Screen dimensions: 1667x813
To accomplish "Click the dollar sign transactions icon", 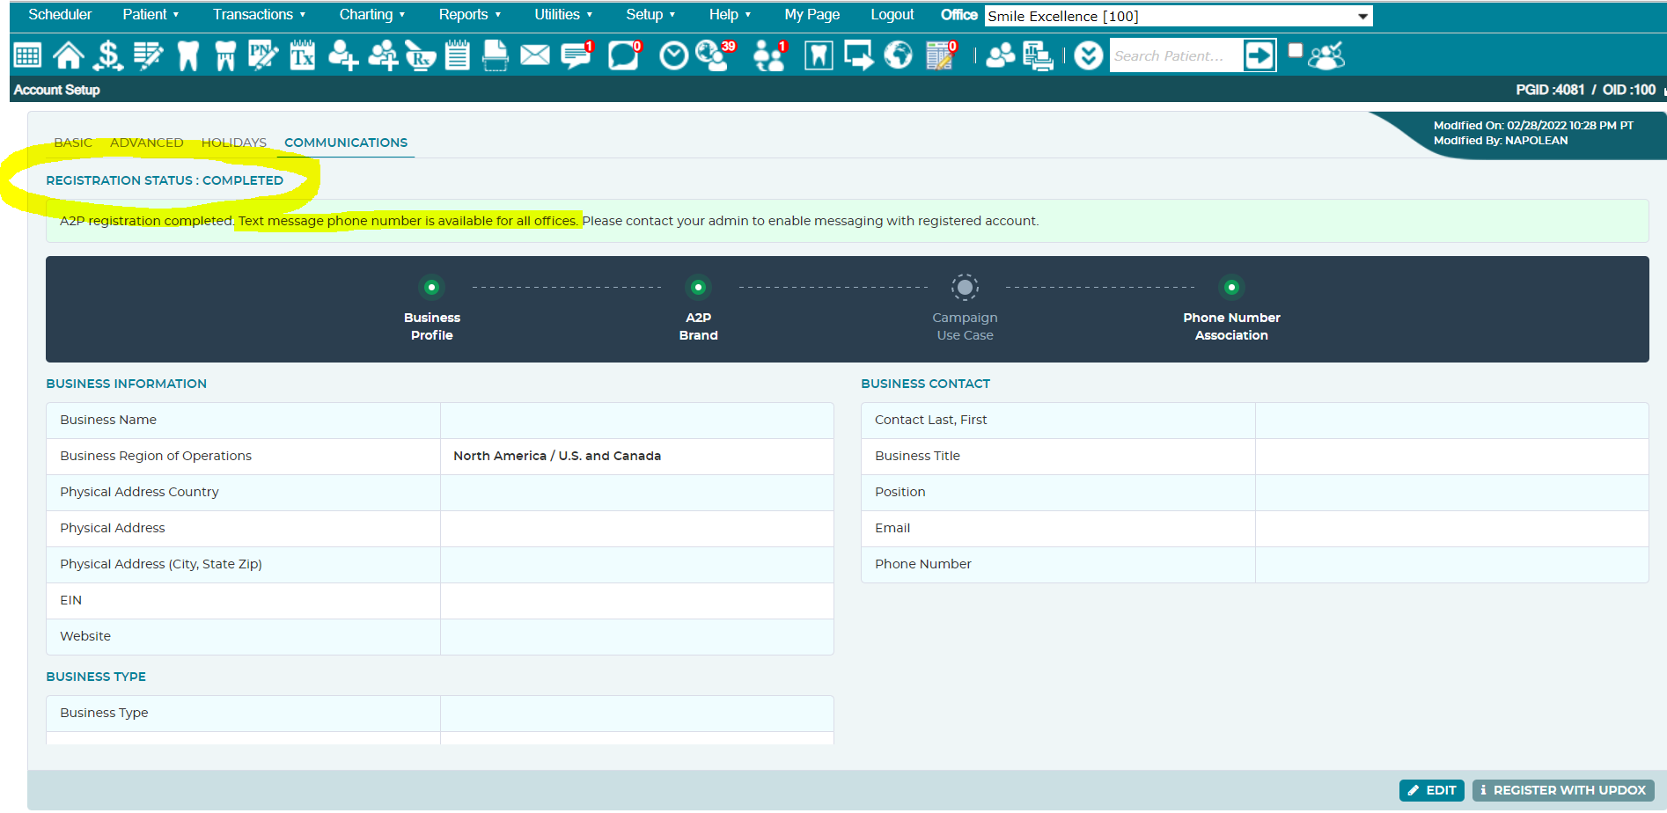I will click(x=108, y=55).
